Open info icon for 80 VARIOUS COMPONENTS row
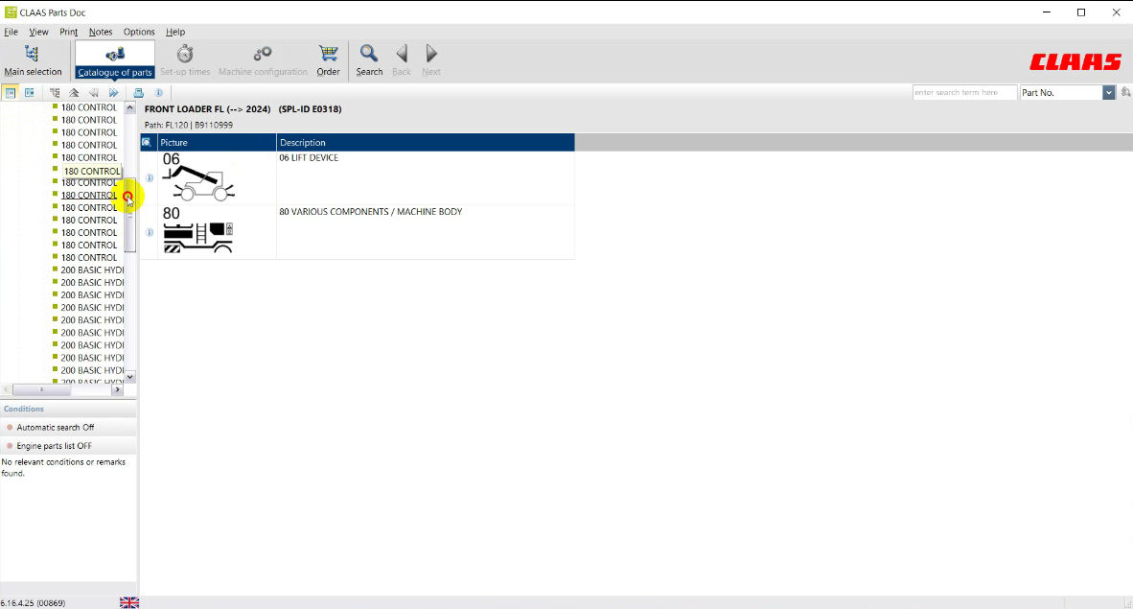The width and height of the screenshot is (1133, 609). 150,232
